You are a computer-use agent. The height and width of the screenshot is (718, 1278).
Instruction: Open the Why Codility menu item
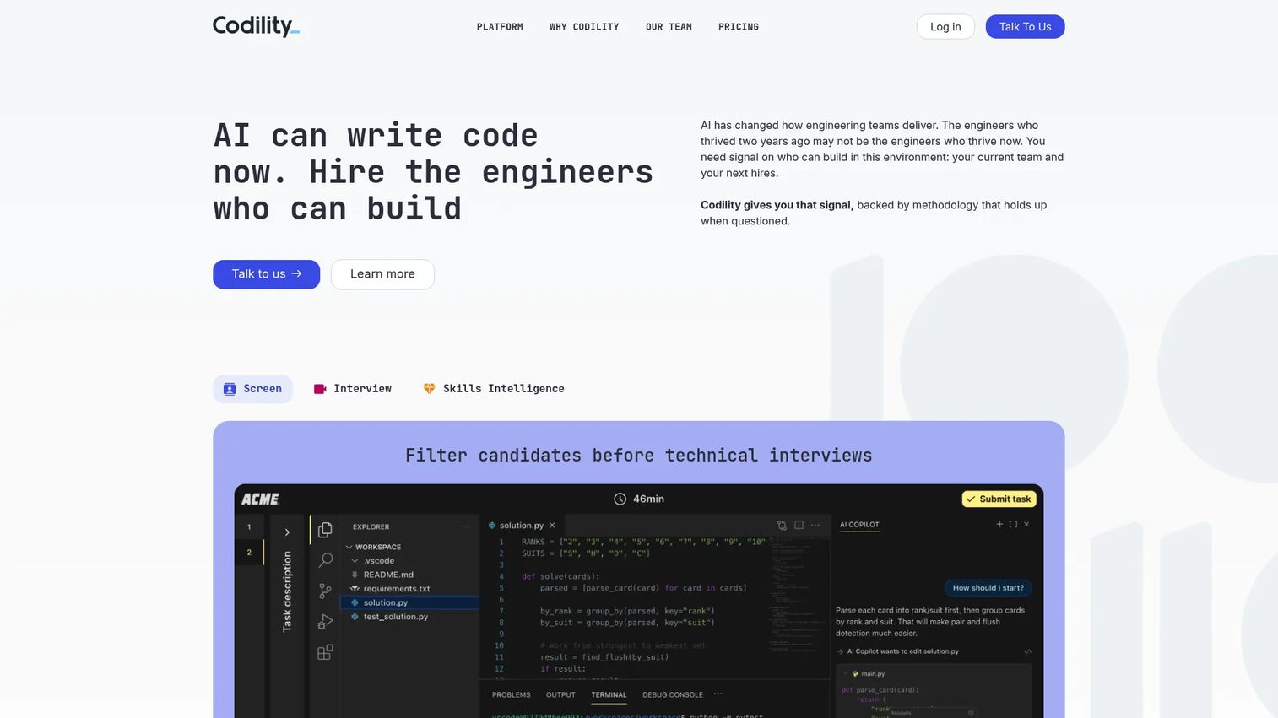(584, 27)
